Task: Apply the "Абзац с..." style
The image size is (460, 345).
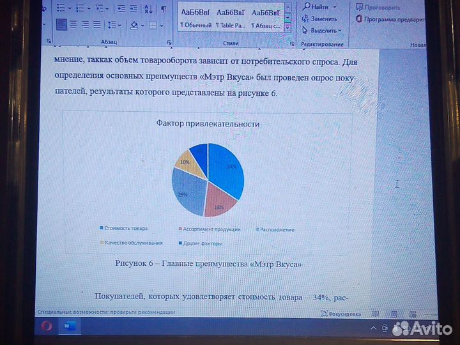Action: tap(266, 19)
